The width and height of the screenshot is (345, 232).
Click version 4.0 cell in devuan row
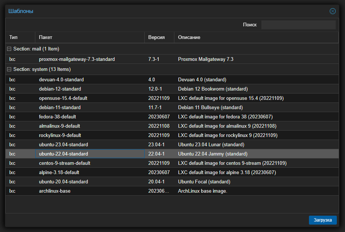(159, 79)
